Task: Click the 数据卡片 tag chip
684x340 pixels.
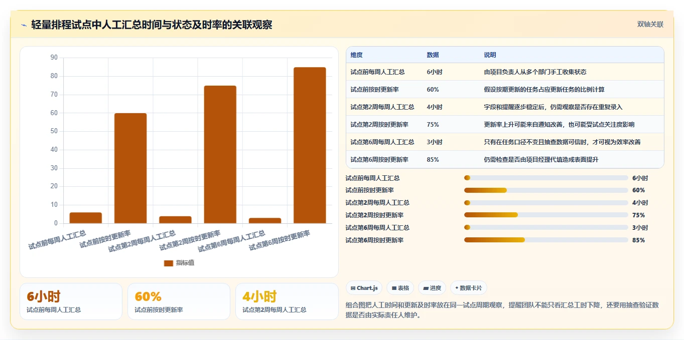Action: coord(468,288)
